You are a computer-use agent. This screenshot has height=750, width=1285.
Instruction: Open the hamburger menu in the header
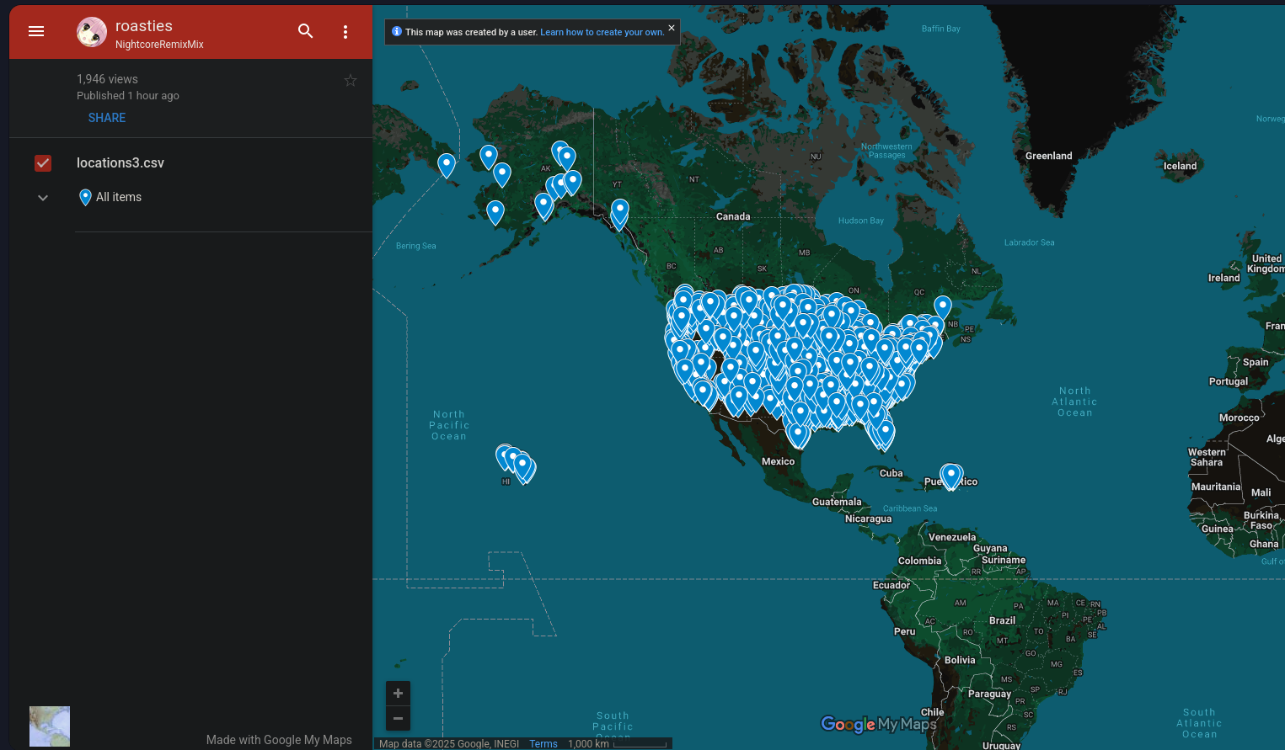tap(36, 31)
